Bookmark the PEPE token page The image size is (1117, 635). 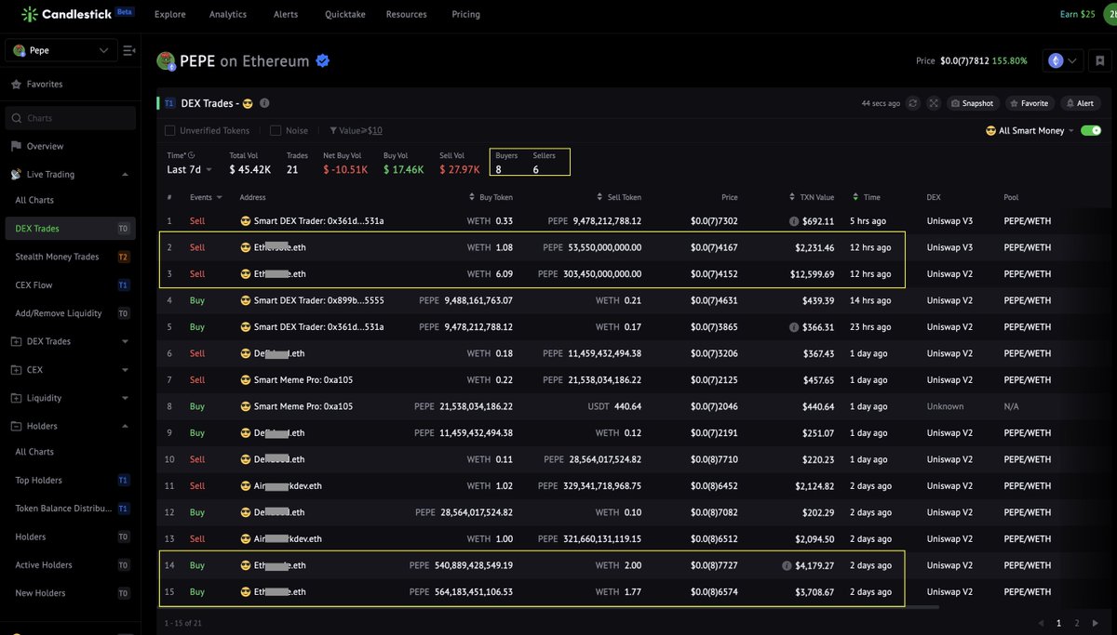(x=1099, y=61)
